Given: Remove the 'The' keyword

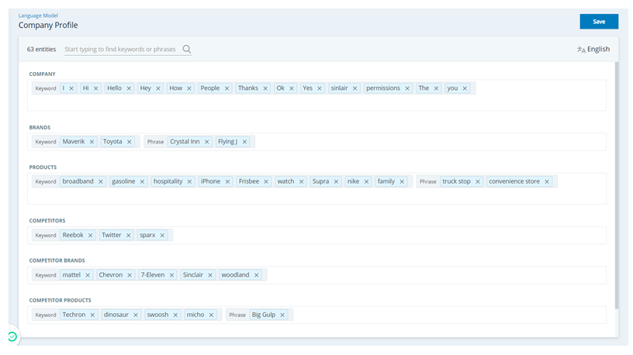Looking at the screenshot, I should click(436, 88).
